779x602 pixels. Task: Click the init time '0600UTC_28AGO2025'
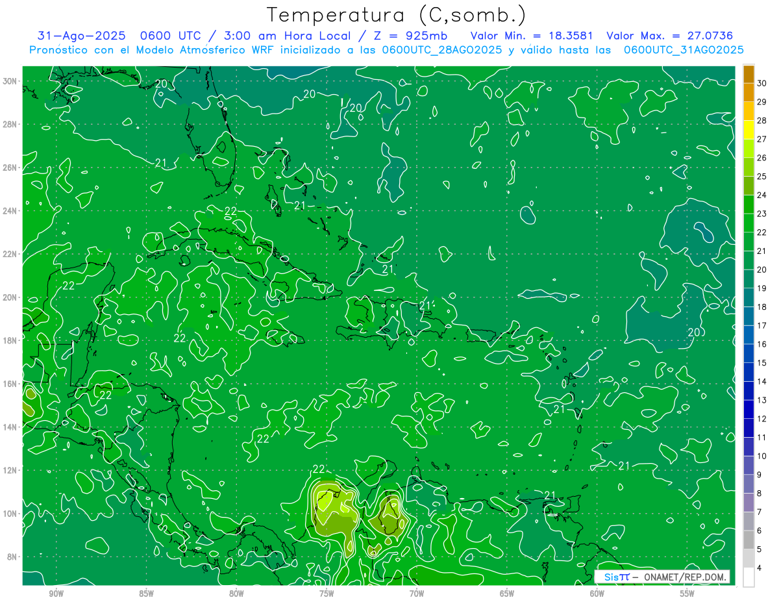[441, 50]
